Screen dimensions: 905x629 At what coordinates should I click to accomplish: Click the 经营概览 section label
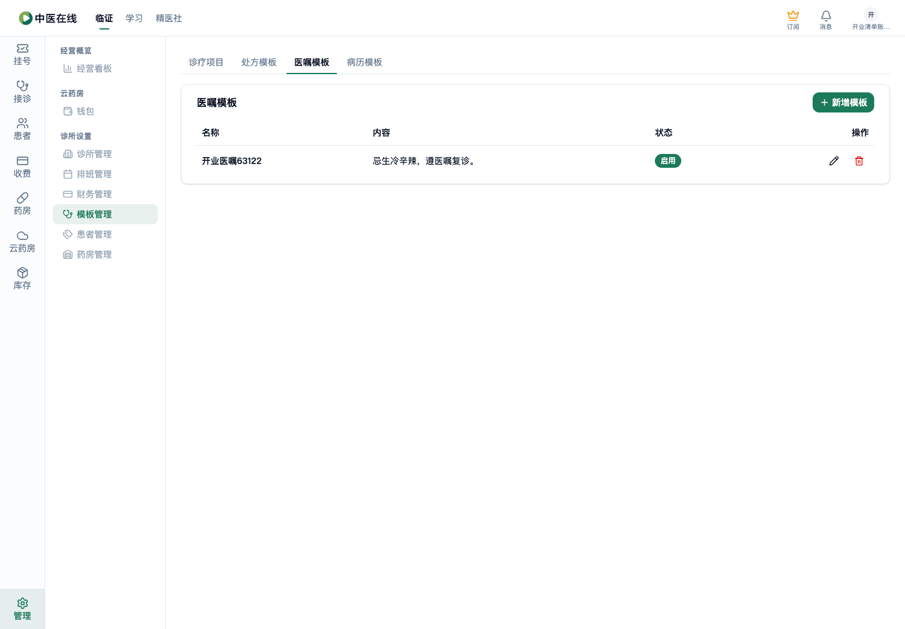coord(76,51)
